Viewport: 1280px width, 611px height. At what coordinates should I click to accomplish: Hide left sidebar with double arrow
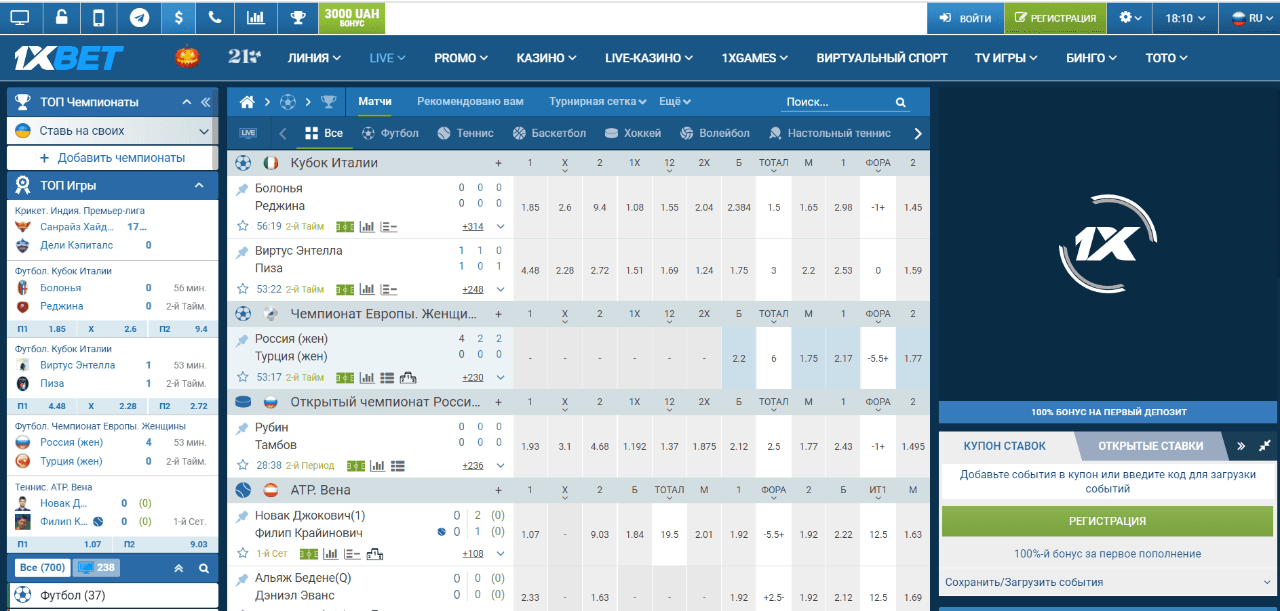(x=206, y=102)
